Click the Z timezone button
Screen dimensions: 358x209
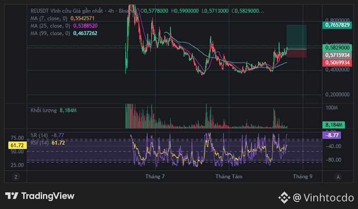pos(16,177)
